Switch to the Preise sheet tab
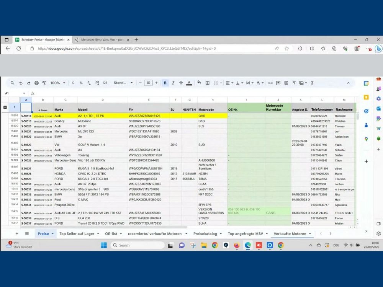 pos(43,233)
